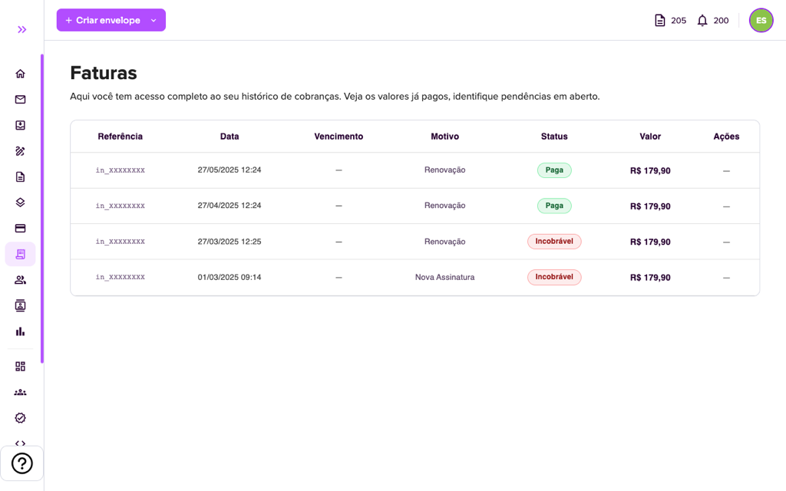Open the credit card icon in sidebar

pos(20,229)
